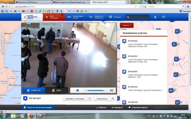This screenshot has height=119, width=191.
Task: Open the URL history dropdown arrow
Action: pyautogui.click(x=138, y=7)
